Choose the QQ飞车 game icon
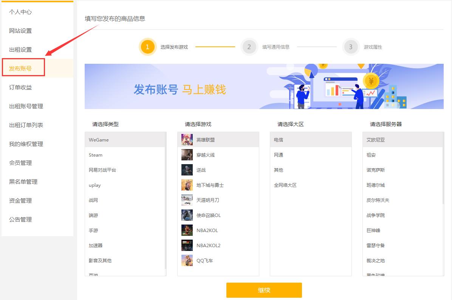This screenshot has height=300, width=452. (187, 260)
